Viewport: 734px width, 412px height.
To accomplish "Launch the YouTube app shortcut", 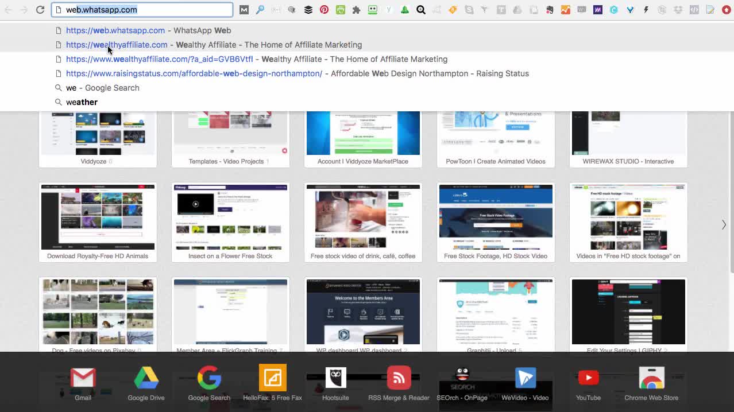I will (588, 383).
